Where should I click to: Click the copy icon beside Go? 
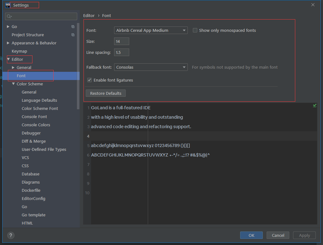[x=73, y=27]
